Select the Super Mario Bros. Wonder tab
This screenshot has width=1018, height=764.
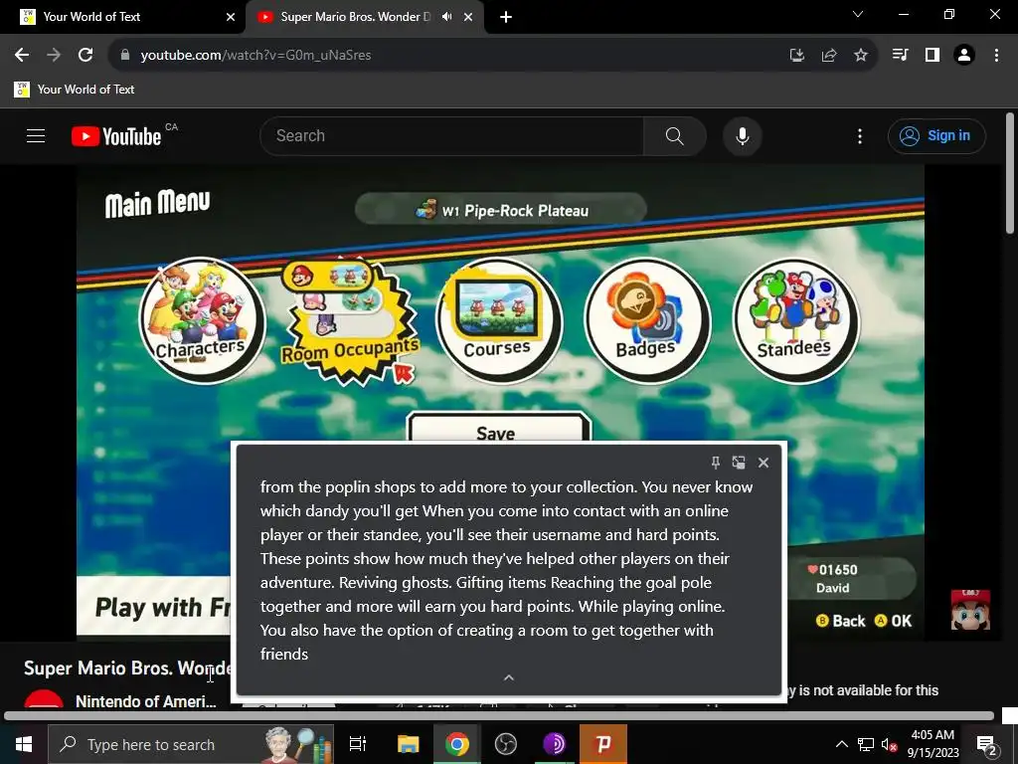point(356,17)
